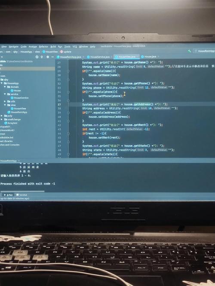Toggle code fold at line 49
215x286 pixels.
(x=68, y=154)
